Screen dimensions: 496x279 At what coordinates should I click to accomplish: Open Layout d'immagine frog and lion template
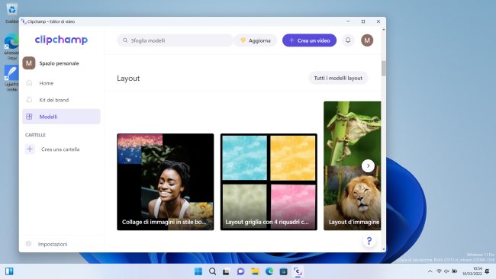353,165
